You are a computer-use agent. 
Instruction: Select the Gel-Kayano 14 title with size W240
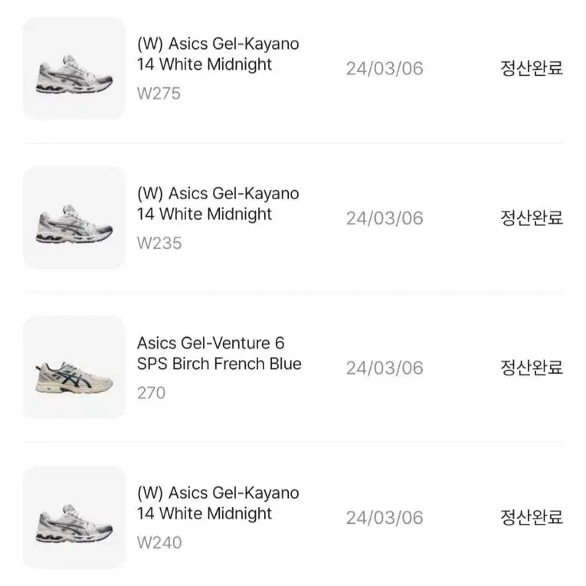[x=218, y=503]
